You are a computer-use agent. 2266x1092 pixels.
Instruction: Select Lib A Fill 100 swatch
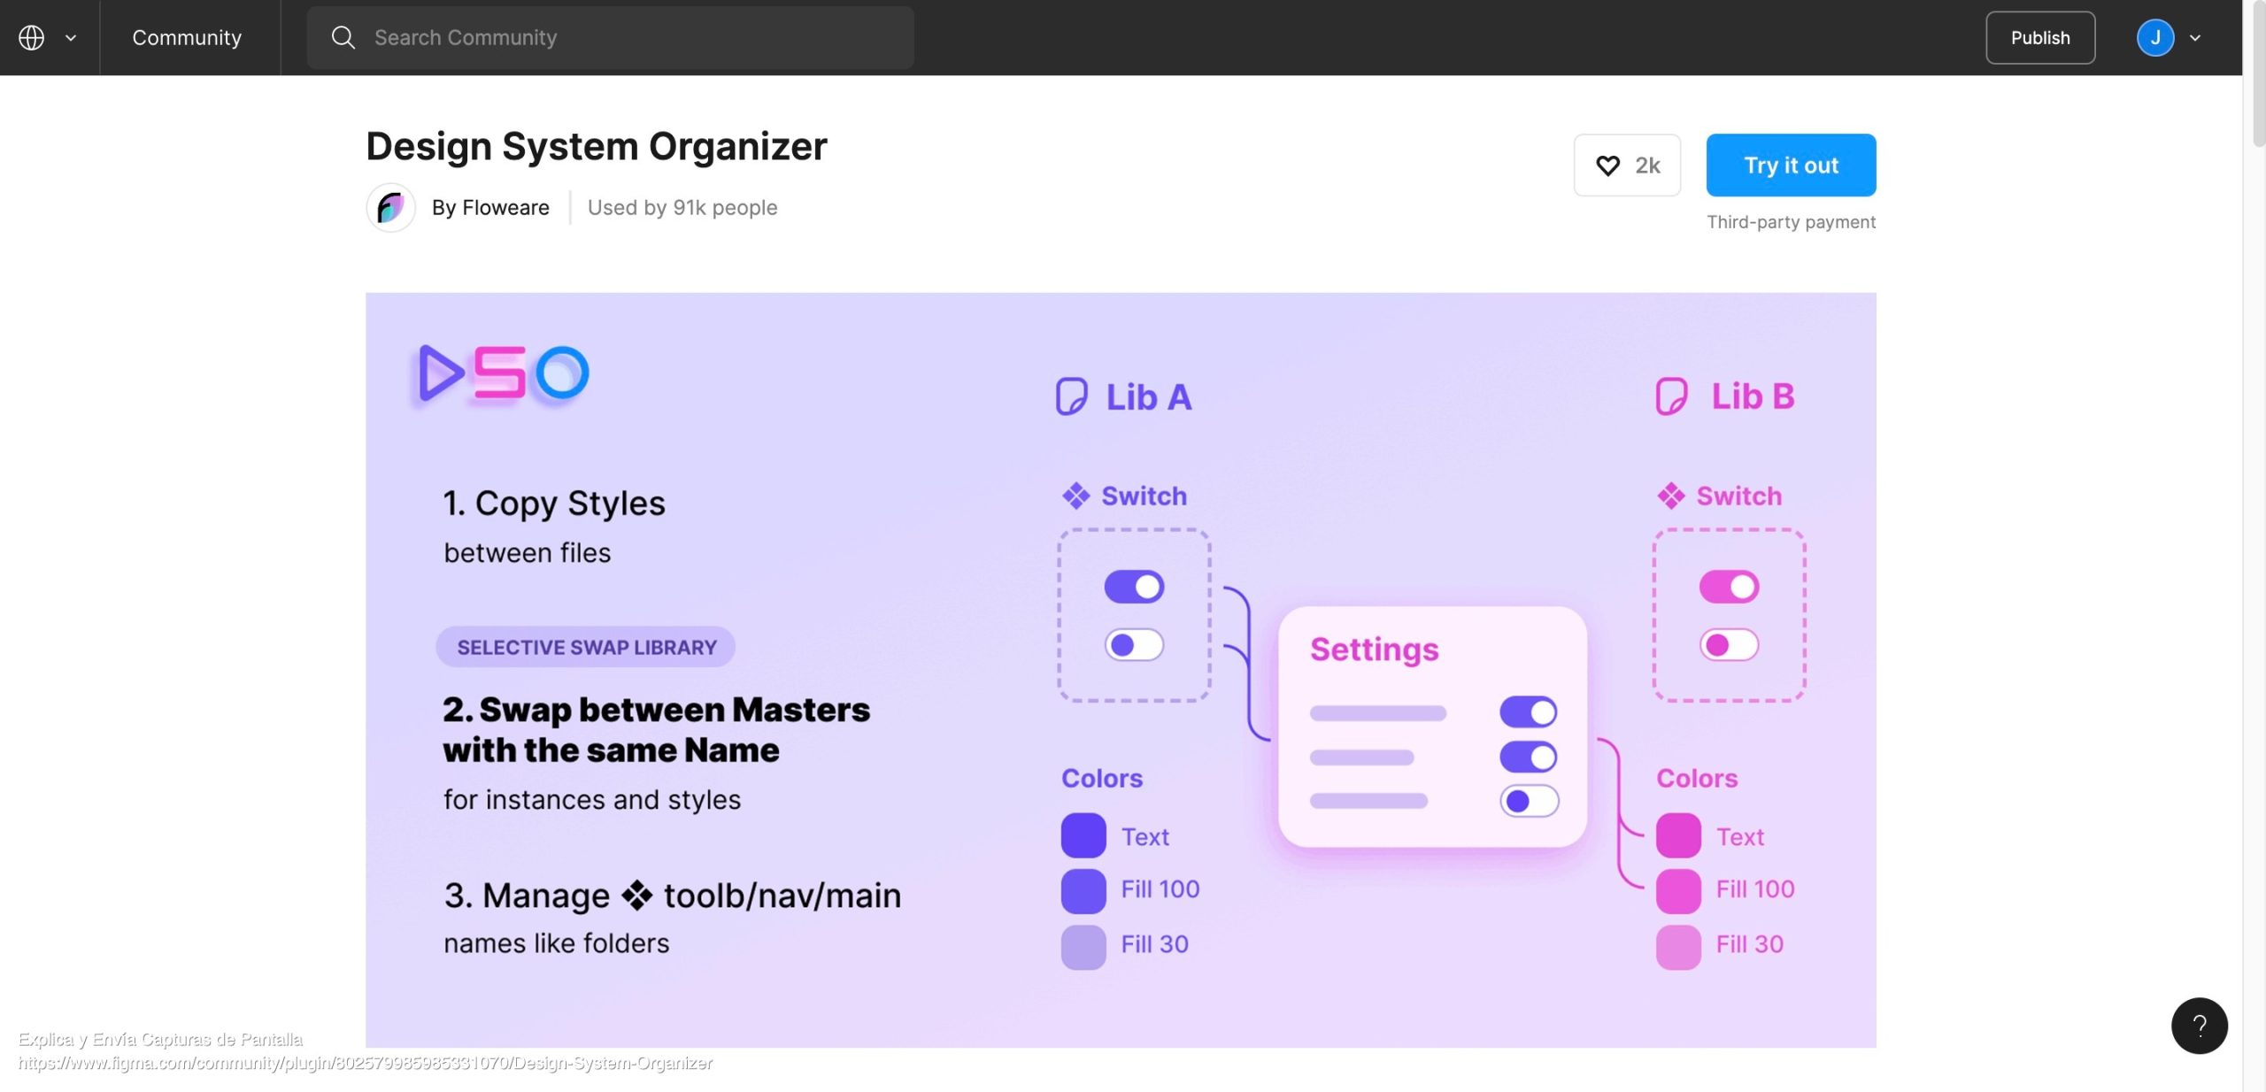pos(1083,890)
